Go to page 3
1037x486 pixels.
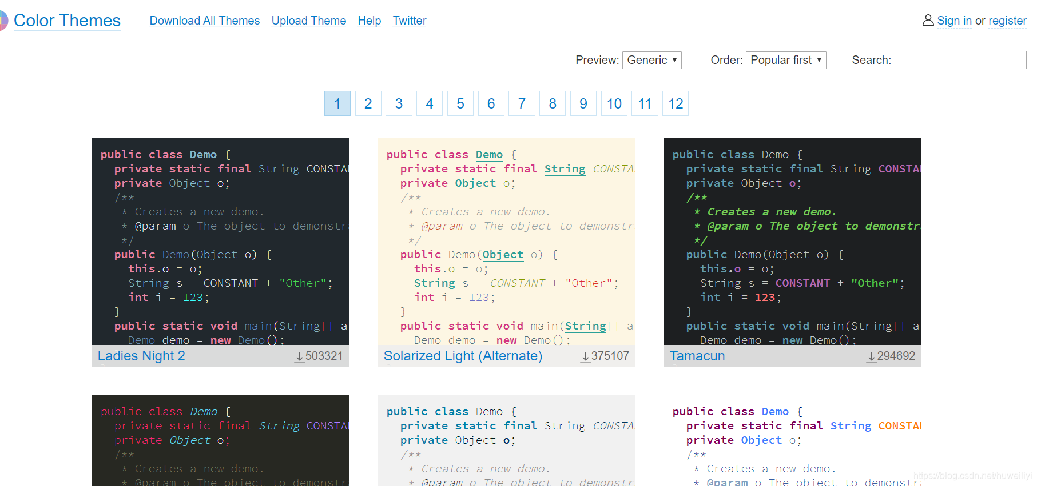pos(399,103)
